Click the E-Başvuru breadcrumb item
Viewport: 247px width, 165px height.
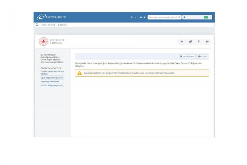click(62, 25)
